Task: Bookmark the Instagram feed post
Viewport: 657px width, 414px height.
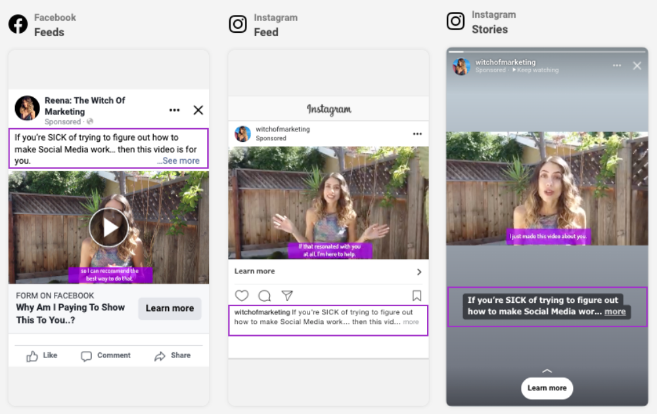Action: click(x=417, y=296)
